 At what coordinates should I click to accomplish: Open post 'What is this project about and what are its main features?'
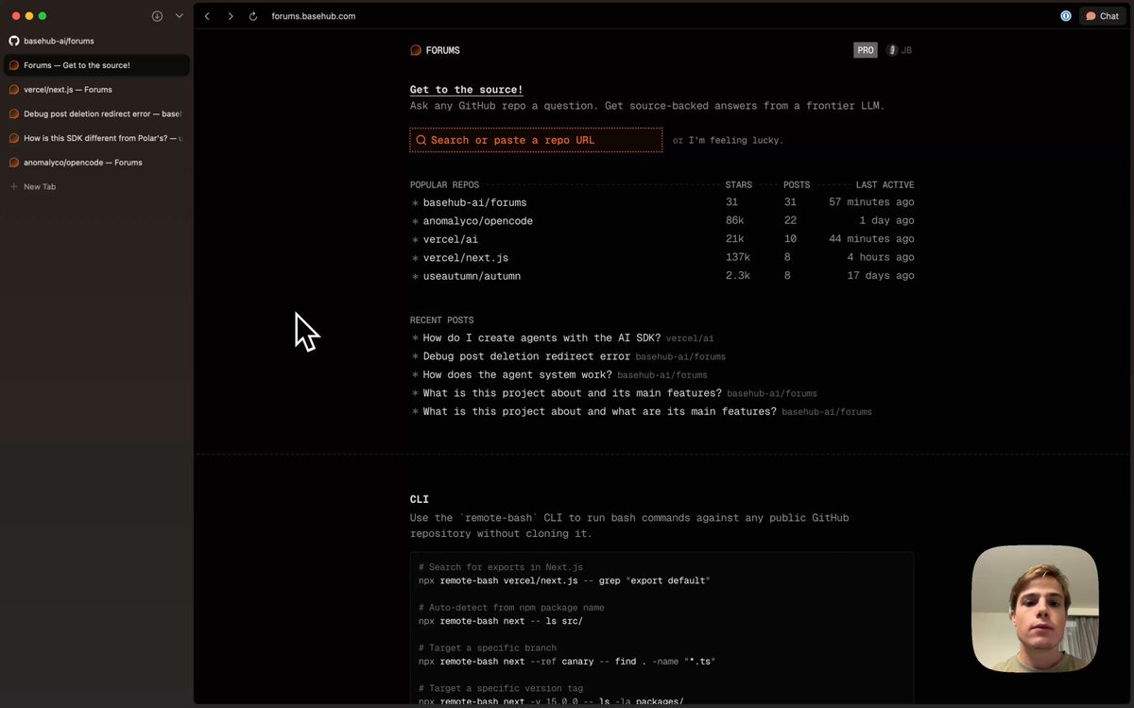[599, 412]
